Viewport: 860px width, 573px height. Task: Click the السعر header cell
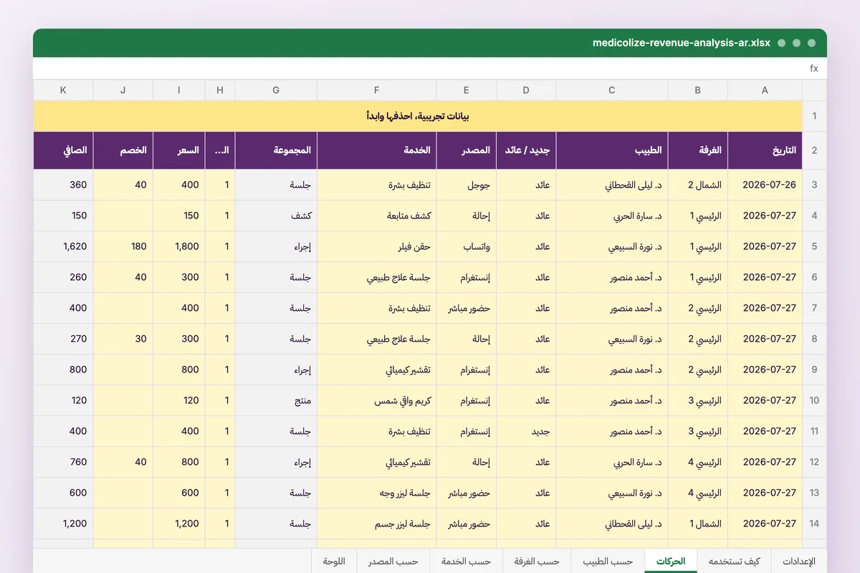(x=178, y=150)
